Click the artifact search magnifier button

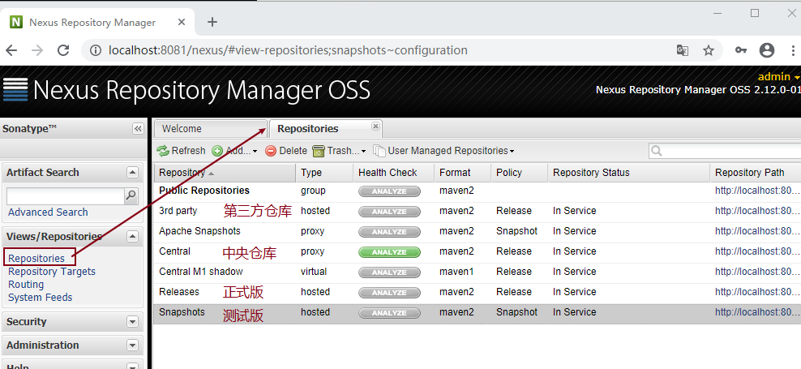click(131, 195)
